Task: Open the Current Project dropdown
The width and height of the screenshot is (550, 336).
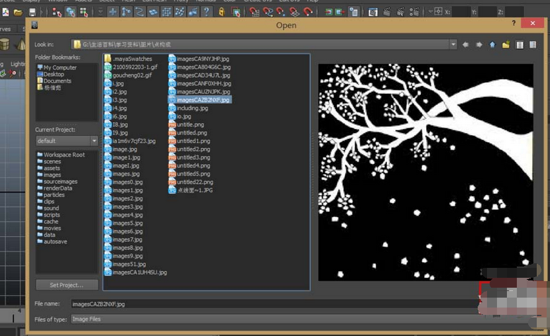Action: click(94, 141)
